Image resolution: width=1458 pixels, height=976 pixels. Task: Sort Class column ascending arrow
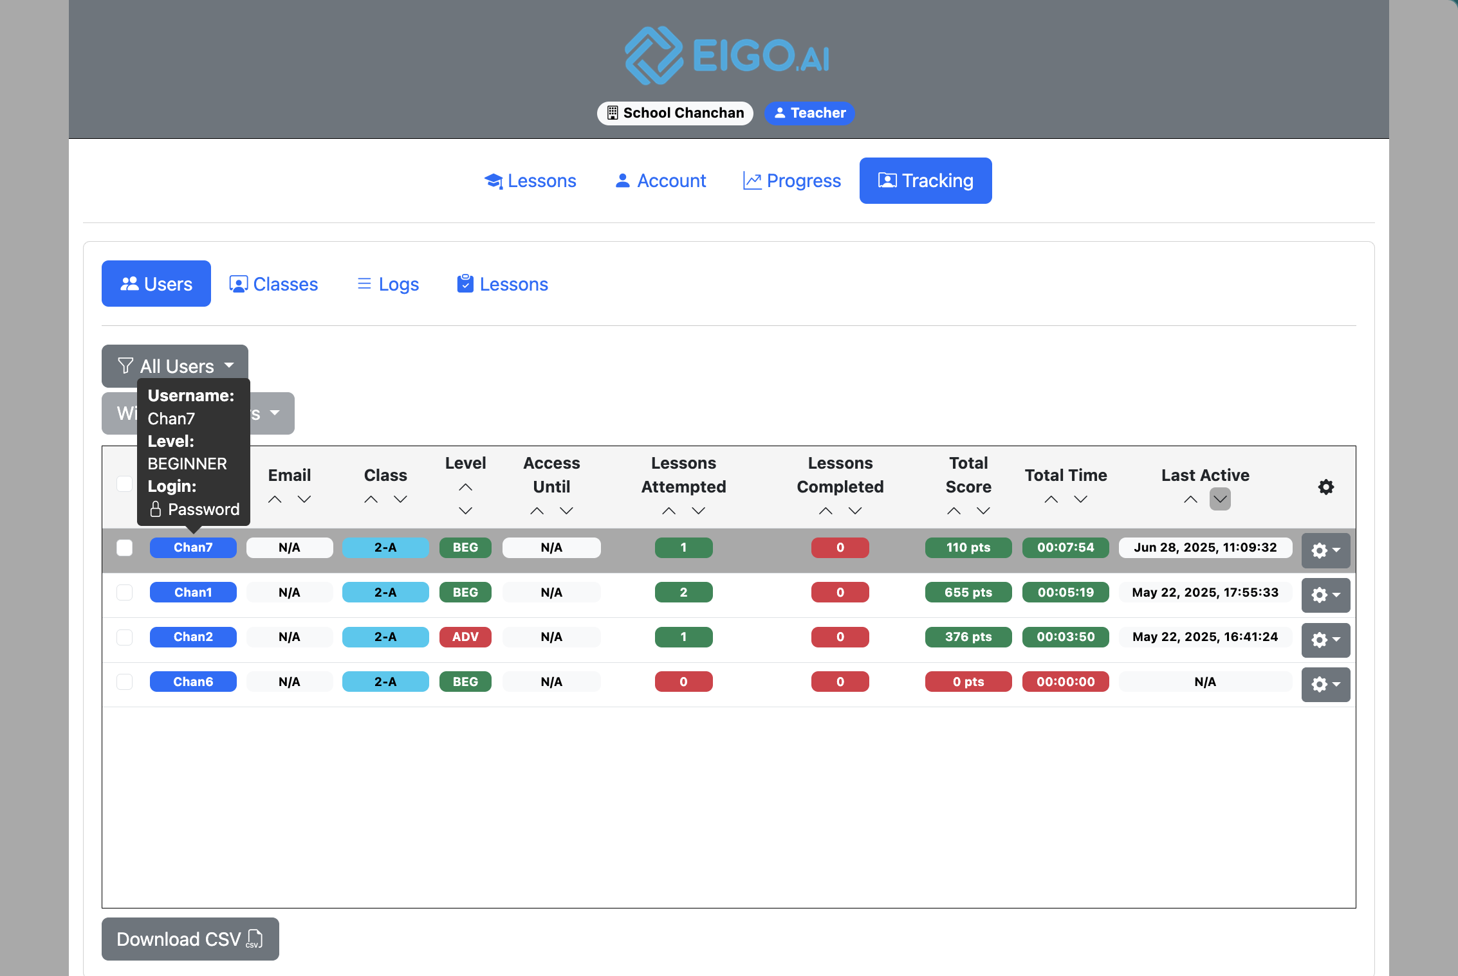[371, 499]
